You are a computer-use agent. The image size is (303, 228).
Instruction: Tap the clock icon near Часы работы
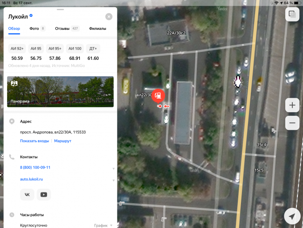(x=12, y=214)
